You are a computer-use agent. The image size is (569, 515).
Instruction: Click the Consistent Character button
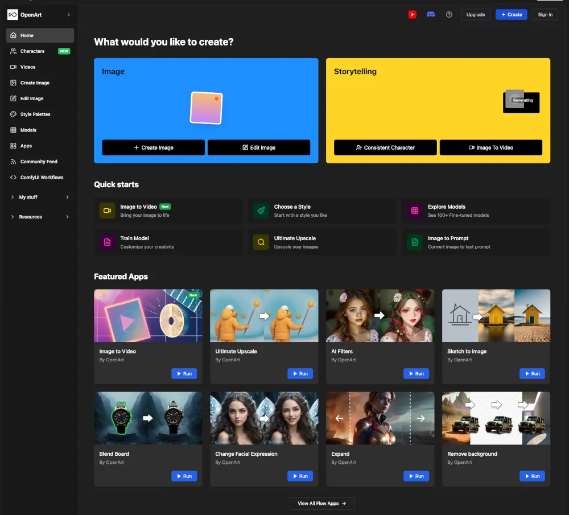pyautogui.click(x=385, y=147)
